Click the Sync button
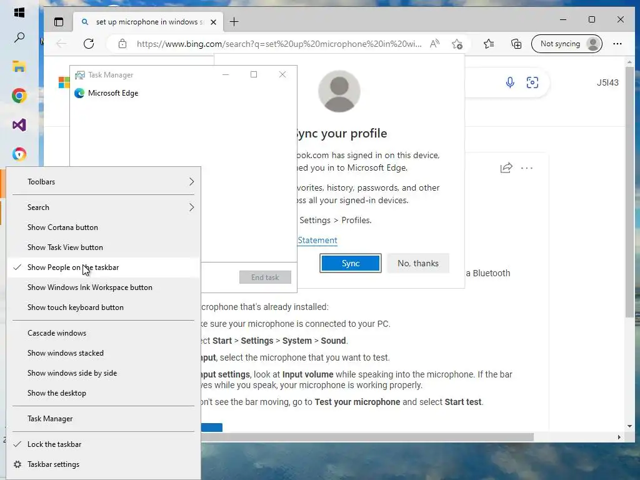This screenshot has height=480, width=640. coord(351,263)
